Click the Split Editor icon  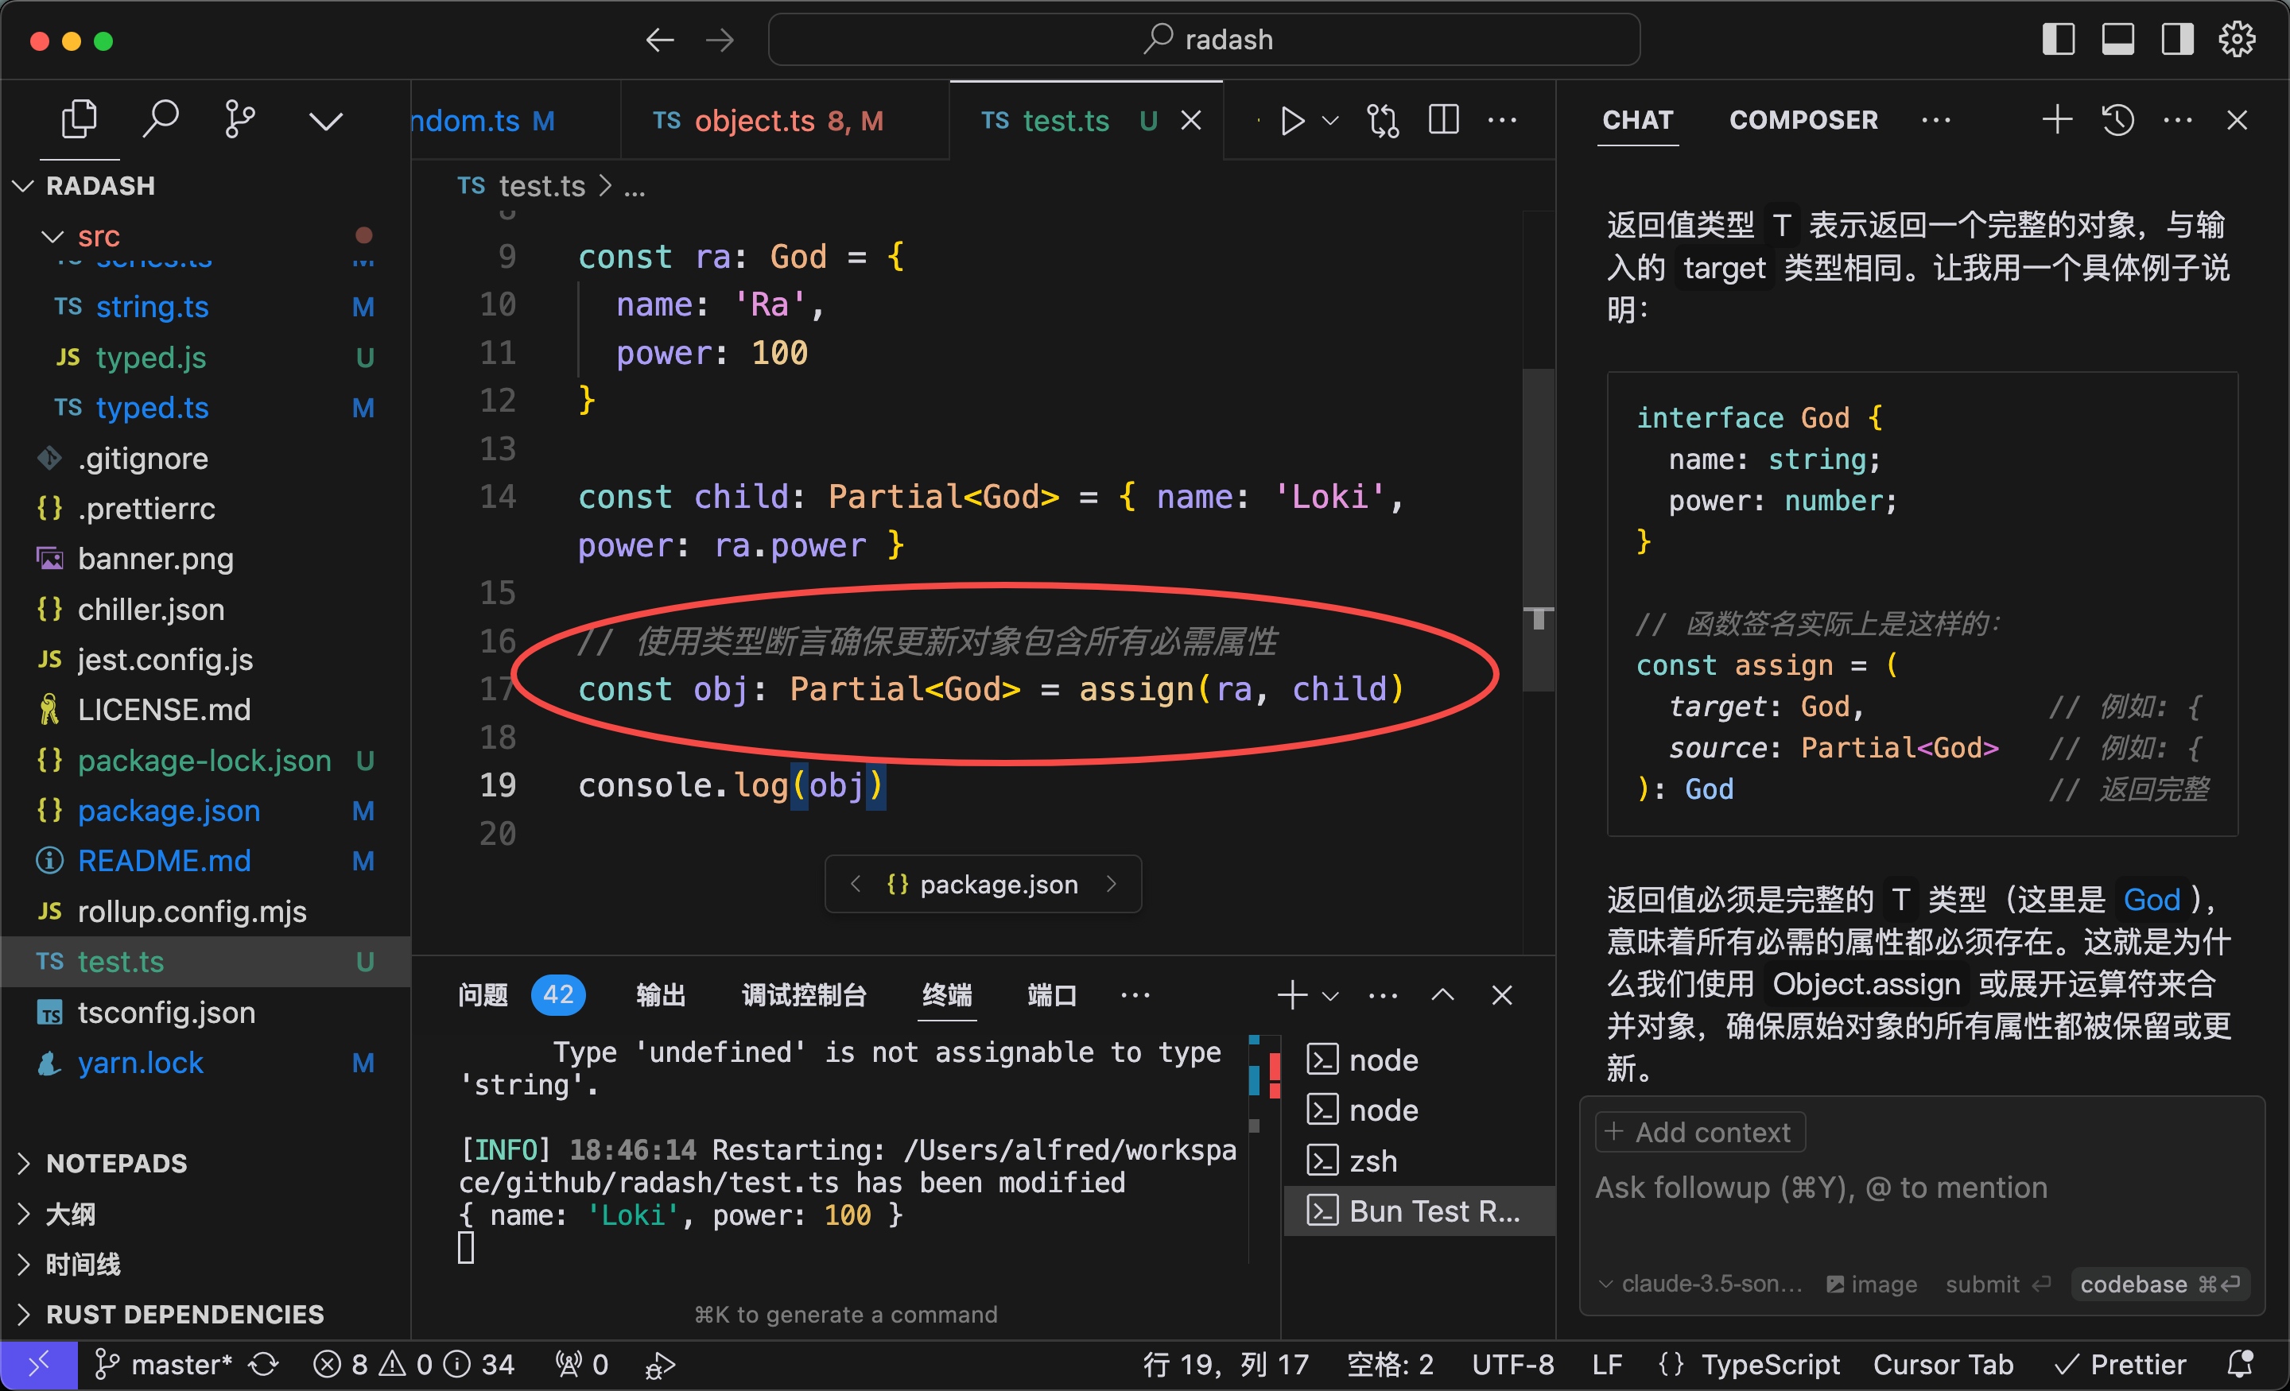(x=1443, y=120)
